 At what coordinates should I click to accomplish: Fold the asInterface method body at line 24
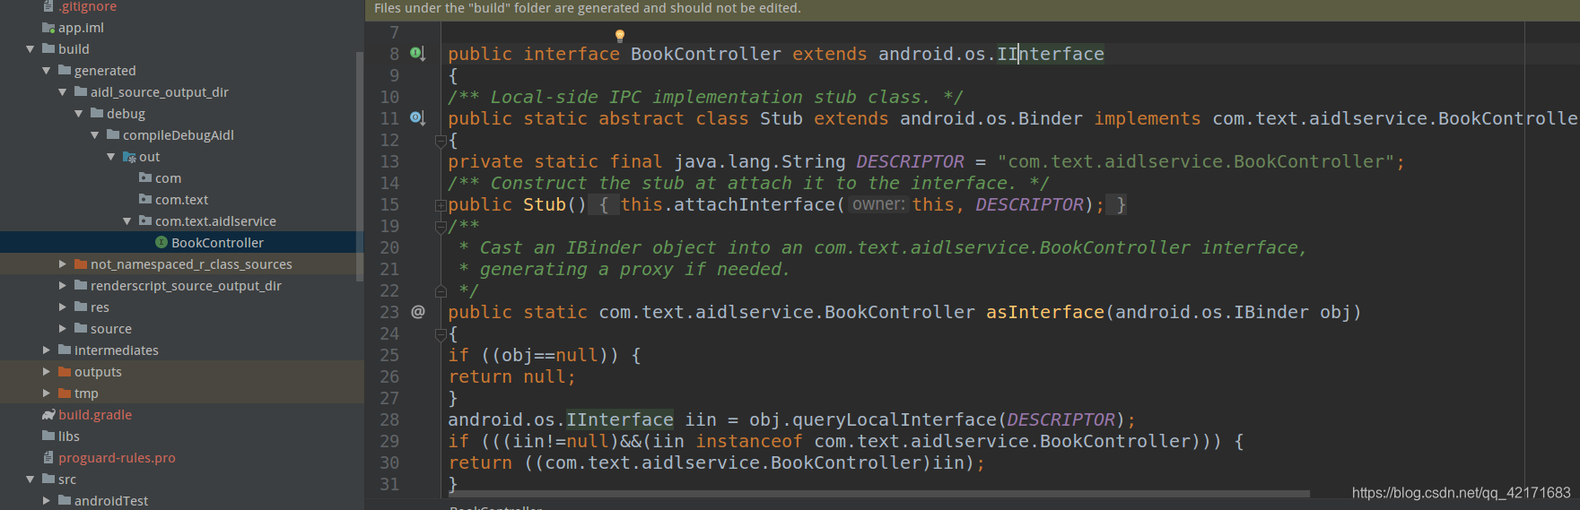(x=441, y=334)
